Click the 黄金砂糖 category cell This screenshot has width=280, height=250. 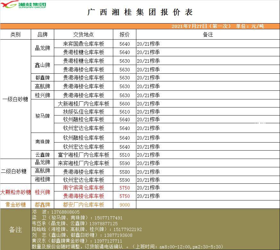(15, 205)
